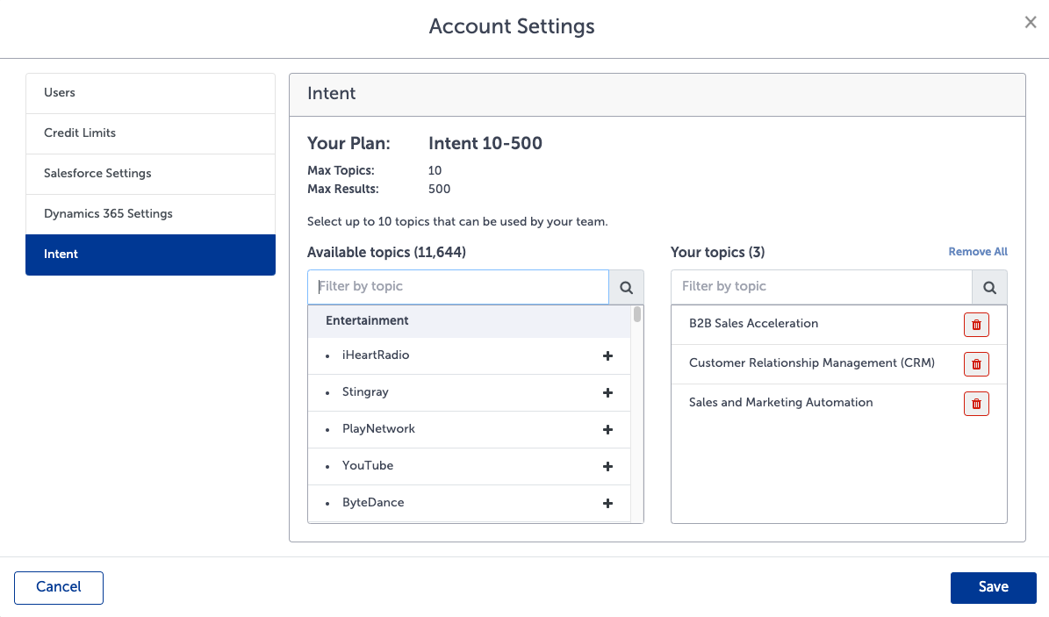The image size is (1049, 617).
Task: Click the Max Topics value 10
Action: [x=435, y=170]
